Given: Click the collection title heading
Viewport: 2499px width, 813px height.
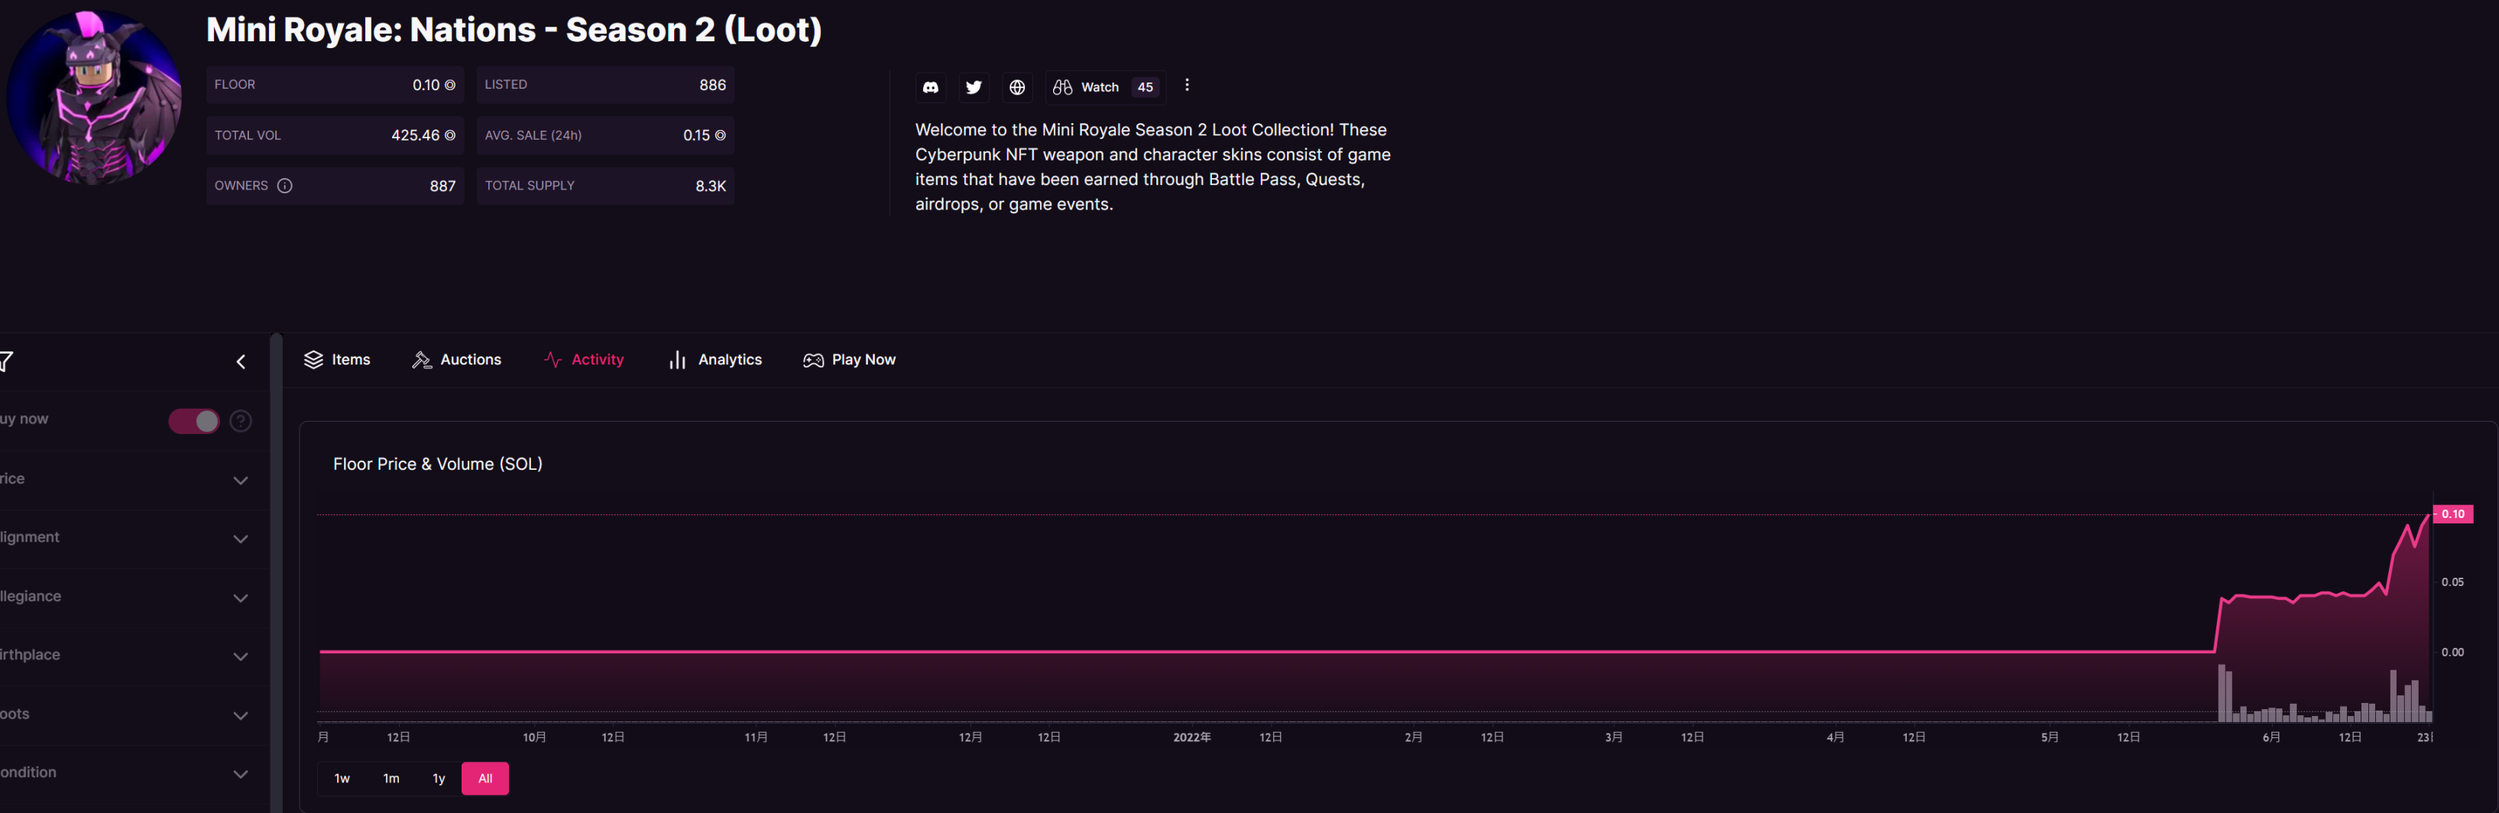Looking at the screenshot, I should (x=514, y=30).
